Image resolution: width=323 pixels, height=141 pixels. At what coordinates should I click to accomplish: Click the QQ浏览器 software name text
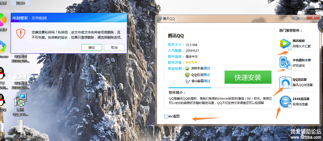[x=299, y=79]
